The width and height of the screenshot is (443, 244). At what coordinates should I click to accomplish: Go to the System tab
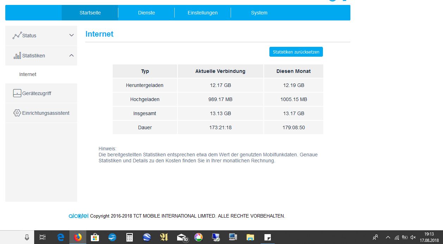[259, 13]
